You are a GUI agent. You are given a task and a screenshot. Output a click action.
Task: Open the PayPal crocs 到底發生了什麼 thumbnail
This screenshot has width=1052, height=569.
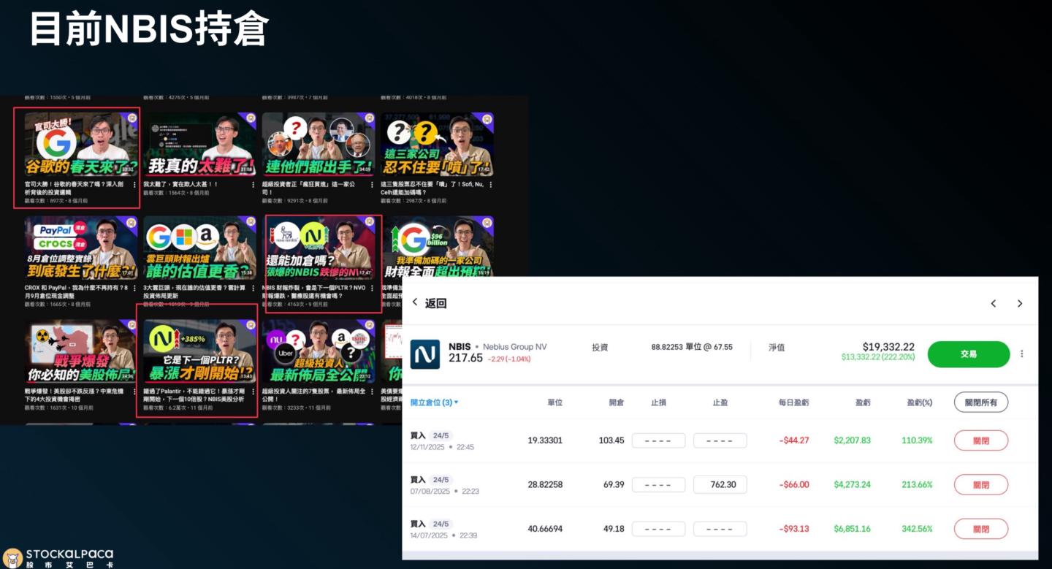[x=80, y=248]
